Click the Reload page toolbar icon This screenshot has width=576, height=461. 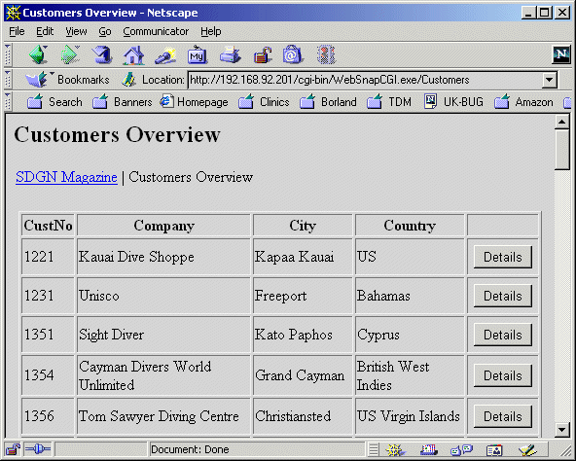coord(102,54)
